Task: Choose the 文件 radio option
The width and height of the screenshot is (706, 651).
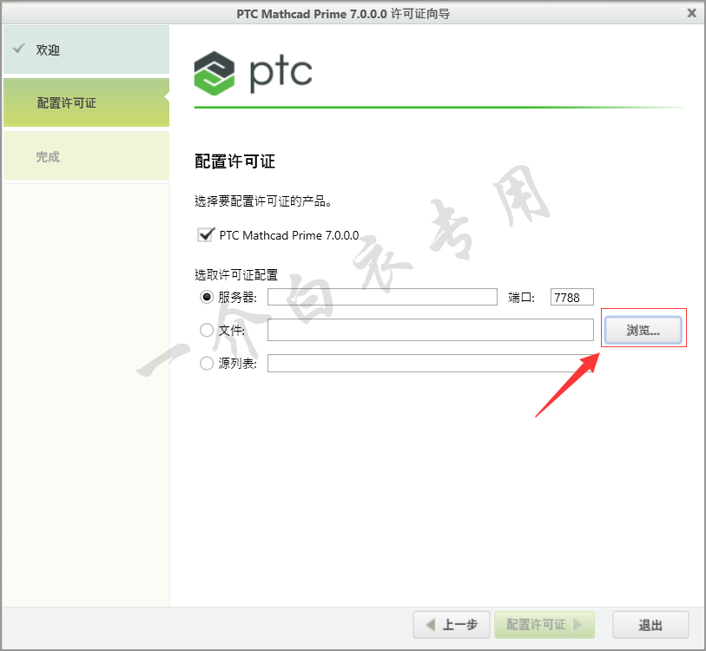Action: (207, 330)
